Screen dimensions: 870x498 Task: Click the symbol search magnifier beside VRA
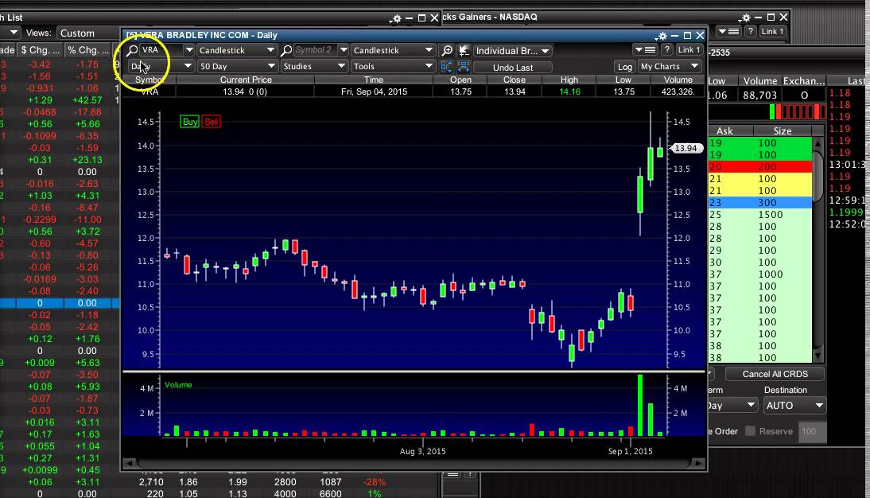(132, 50)
